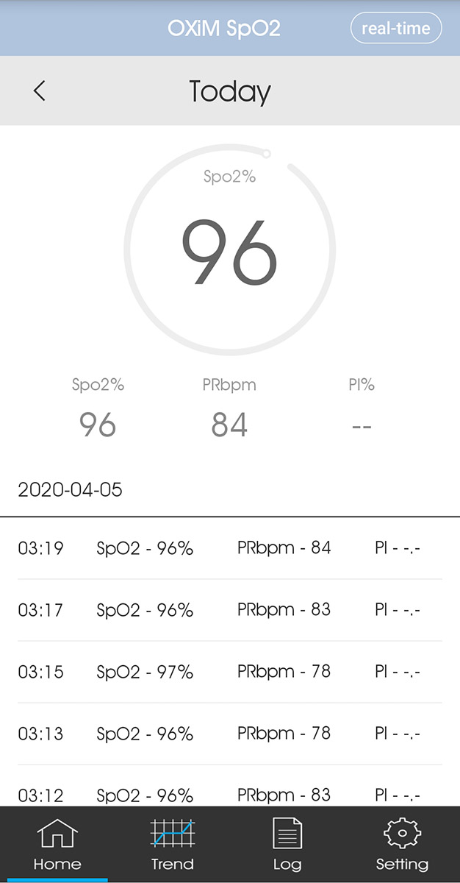Click the 2020-04-05 date header
Screen dimensions: 460x883
(71, 490)
